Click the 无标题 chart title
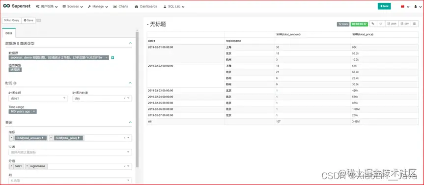The width and height of the screenshot is (424, 185). coord(158,25)
